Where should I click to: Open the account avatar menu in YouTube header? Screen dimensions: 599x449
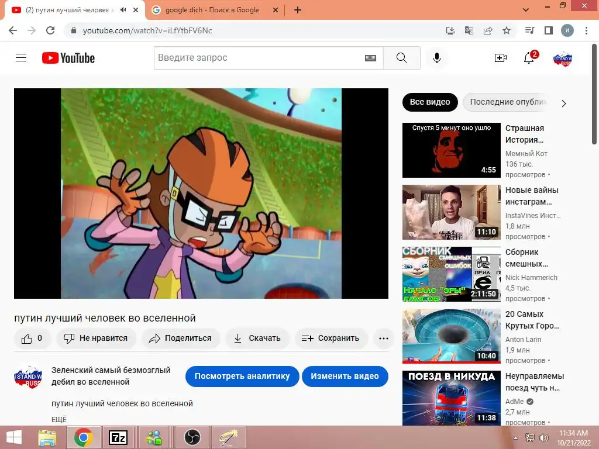point(562,58)
